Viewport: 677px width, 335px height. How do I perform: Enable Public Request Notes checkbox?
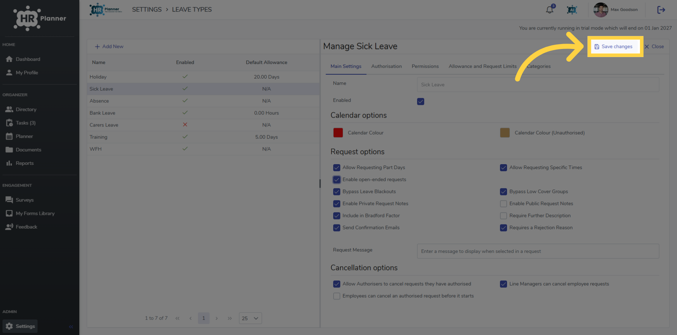(x=504, y=204)
